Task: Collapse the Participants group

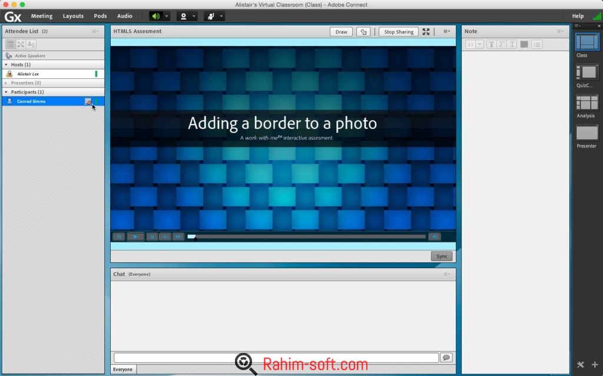Action: pos(6,92)
